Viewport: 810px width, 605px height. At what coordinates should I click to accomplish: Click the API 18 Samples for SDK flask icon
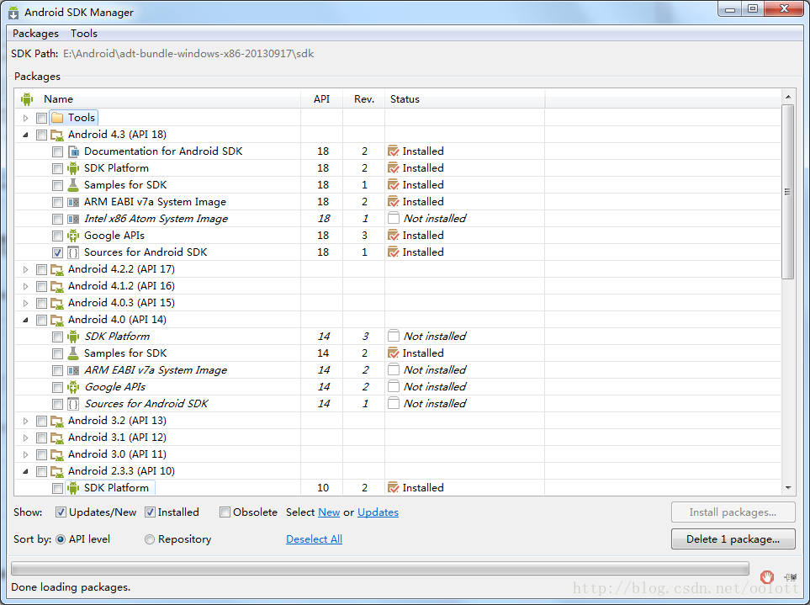(x=73, y=185)
